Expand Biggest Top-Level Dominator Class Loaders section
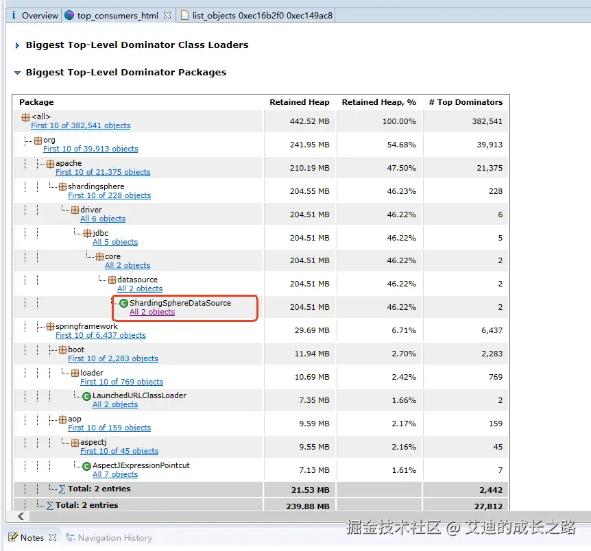This screenshot has width=591, height=551. 17,46
